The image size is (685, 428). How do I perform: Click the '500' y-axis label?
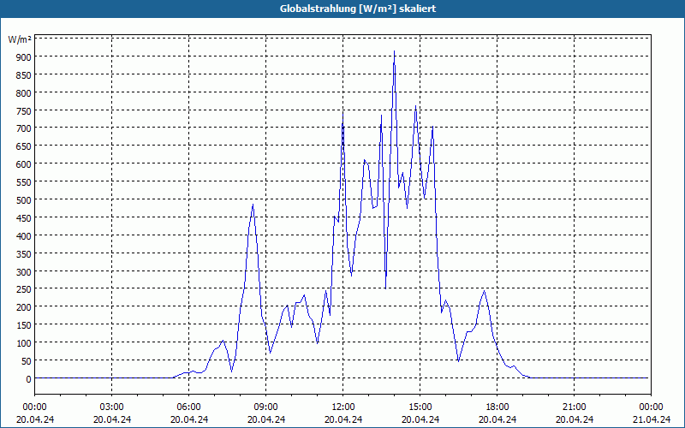tap(24, 200)
